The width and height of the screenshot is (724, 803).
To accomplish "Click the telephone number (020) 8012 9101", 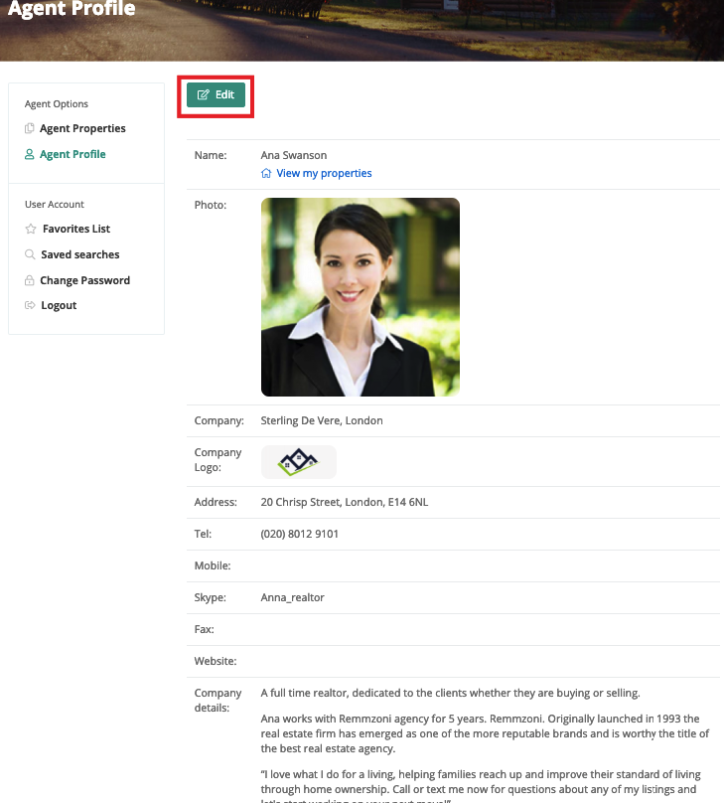I will [300, 535].
